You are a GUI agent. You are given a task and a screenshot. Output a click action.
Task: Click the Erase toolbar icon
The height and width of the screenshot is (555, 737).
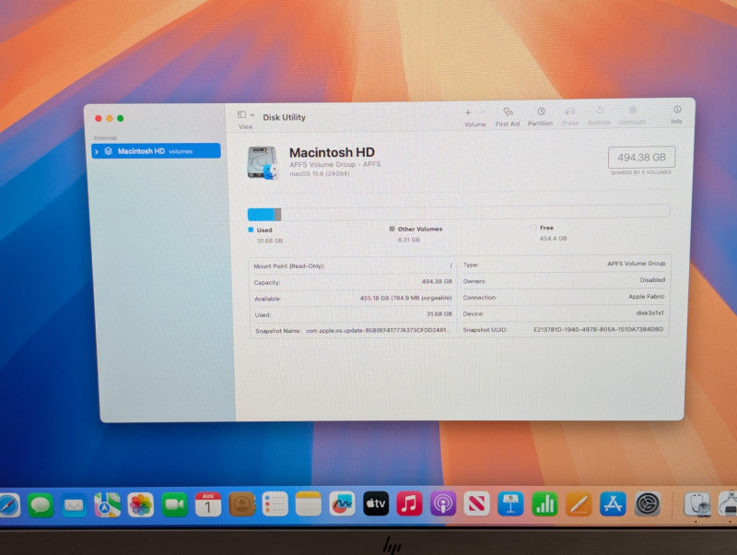(x=569, y=112)
